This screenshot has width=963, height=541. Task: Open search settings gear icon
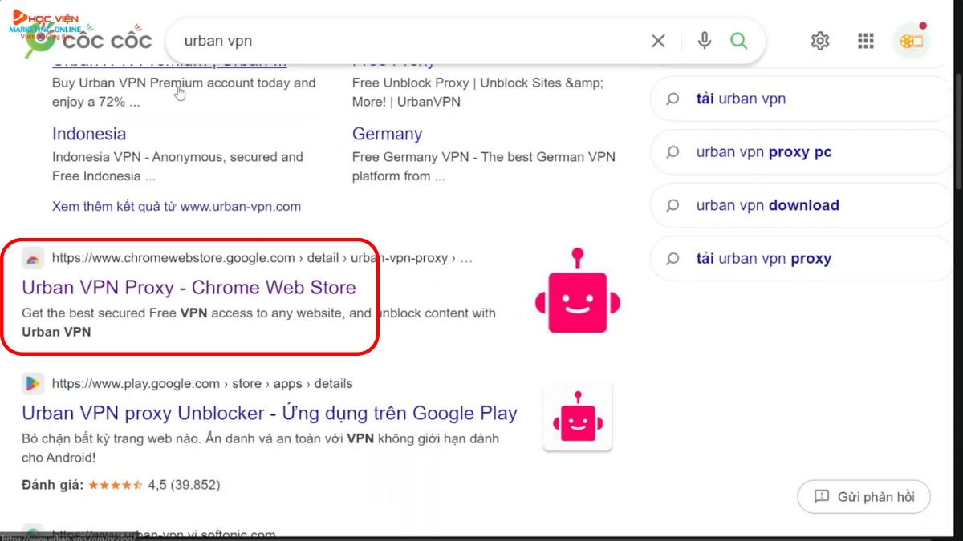pos(819,41)
